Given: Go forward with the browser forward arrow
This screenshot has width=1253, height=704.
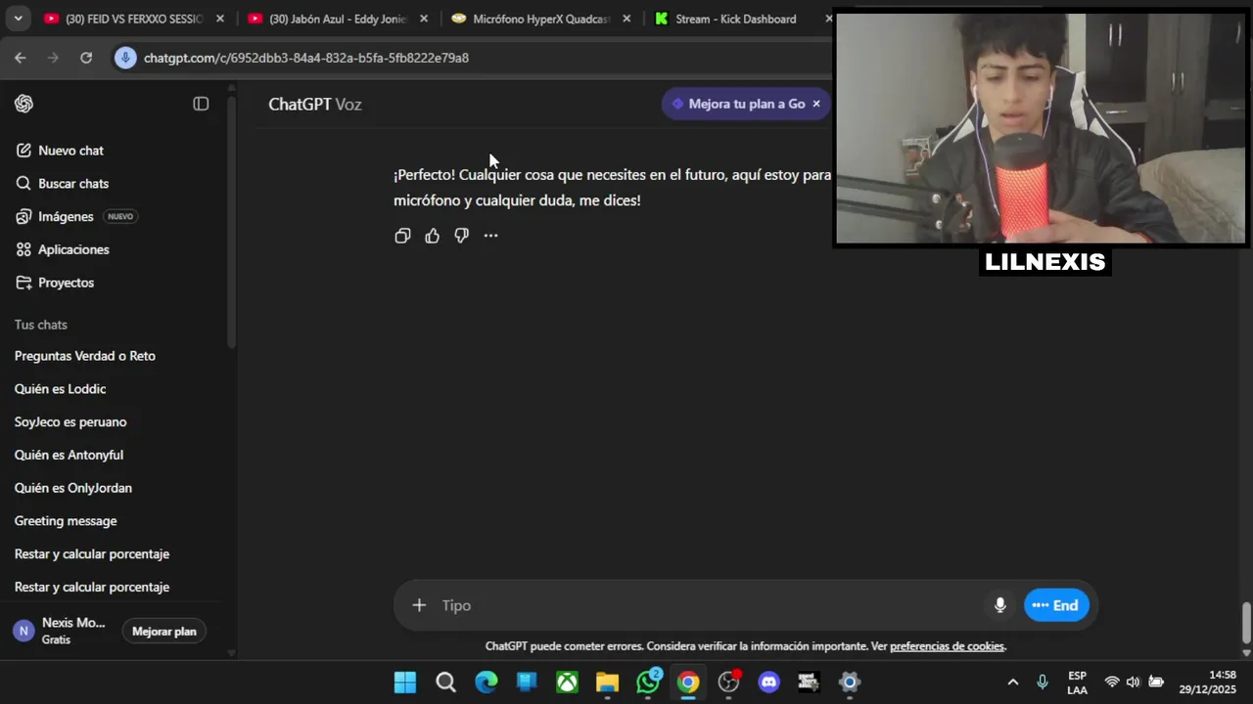Looking at the screenshot, I should [x=53, y=58].
